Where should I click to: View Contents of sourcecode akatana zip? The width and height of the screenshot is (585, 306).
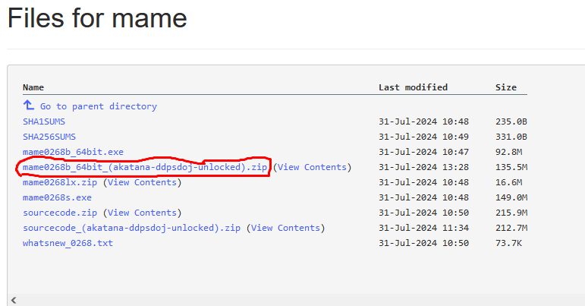[285, 228]
